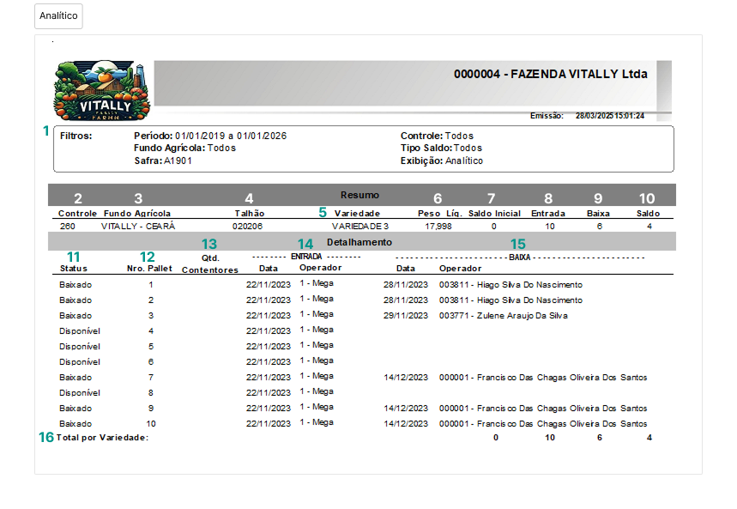Click the Vitally farm logo image
The width and height of the screenshot is (737, 509).
(x=101, y=90)
